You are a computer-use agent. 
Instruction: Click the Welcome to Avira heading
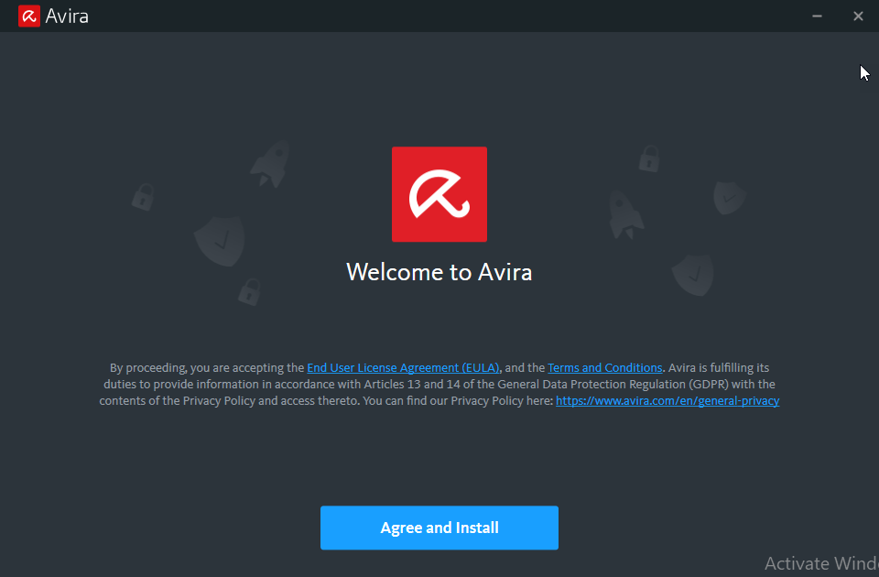(x=439, y=272)
